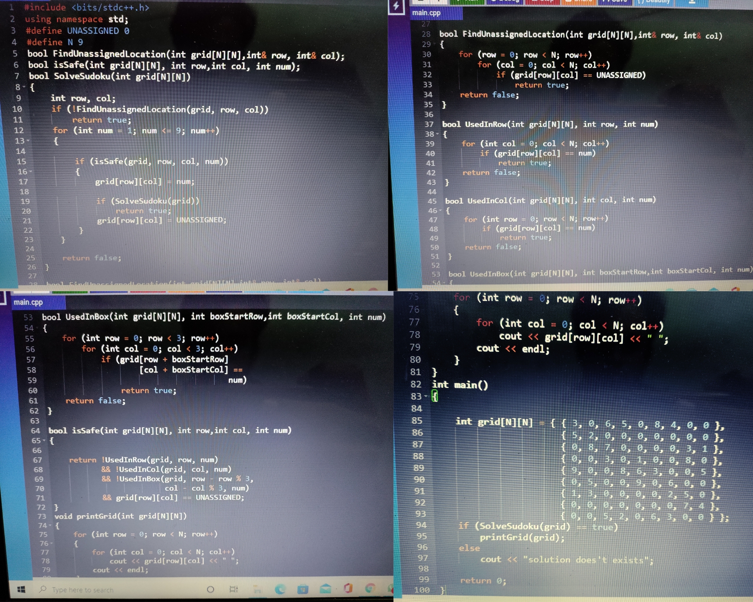
Task: Click the isSafe definition on line 64
Action: [x=170, y=430]
